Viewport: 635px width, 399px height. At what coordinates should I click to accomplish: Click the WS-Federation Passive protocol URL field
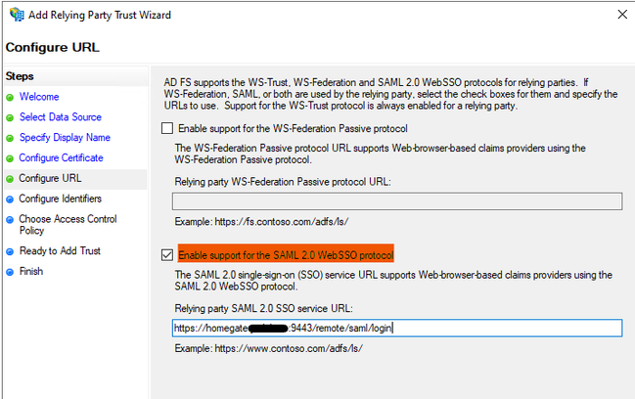(x=396, y=201)
